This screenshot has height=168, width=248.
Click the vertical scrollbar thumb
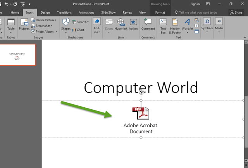[x=246, y=122]
